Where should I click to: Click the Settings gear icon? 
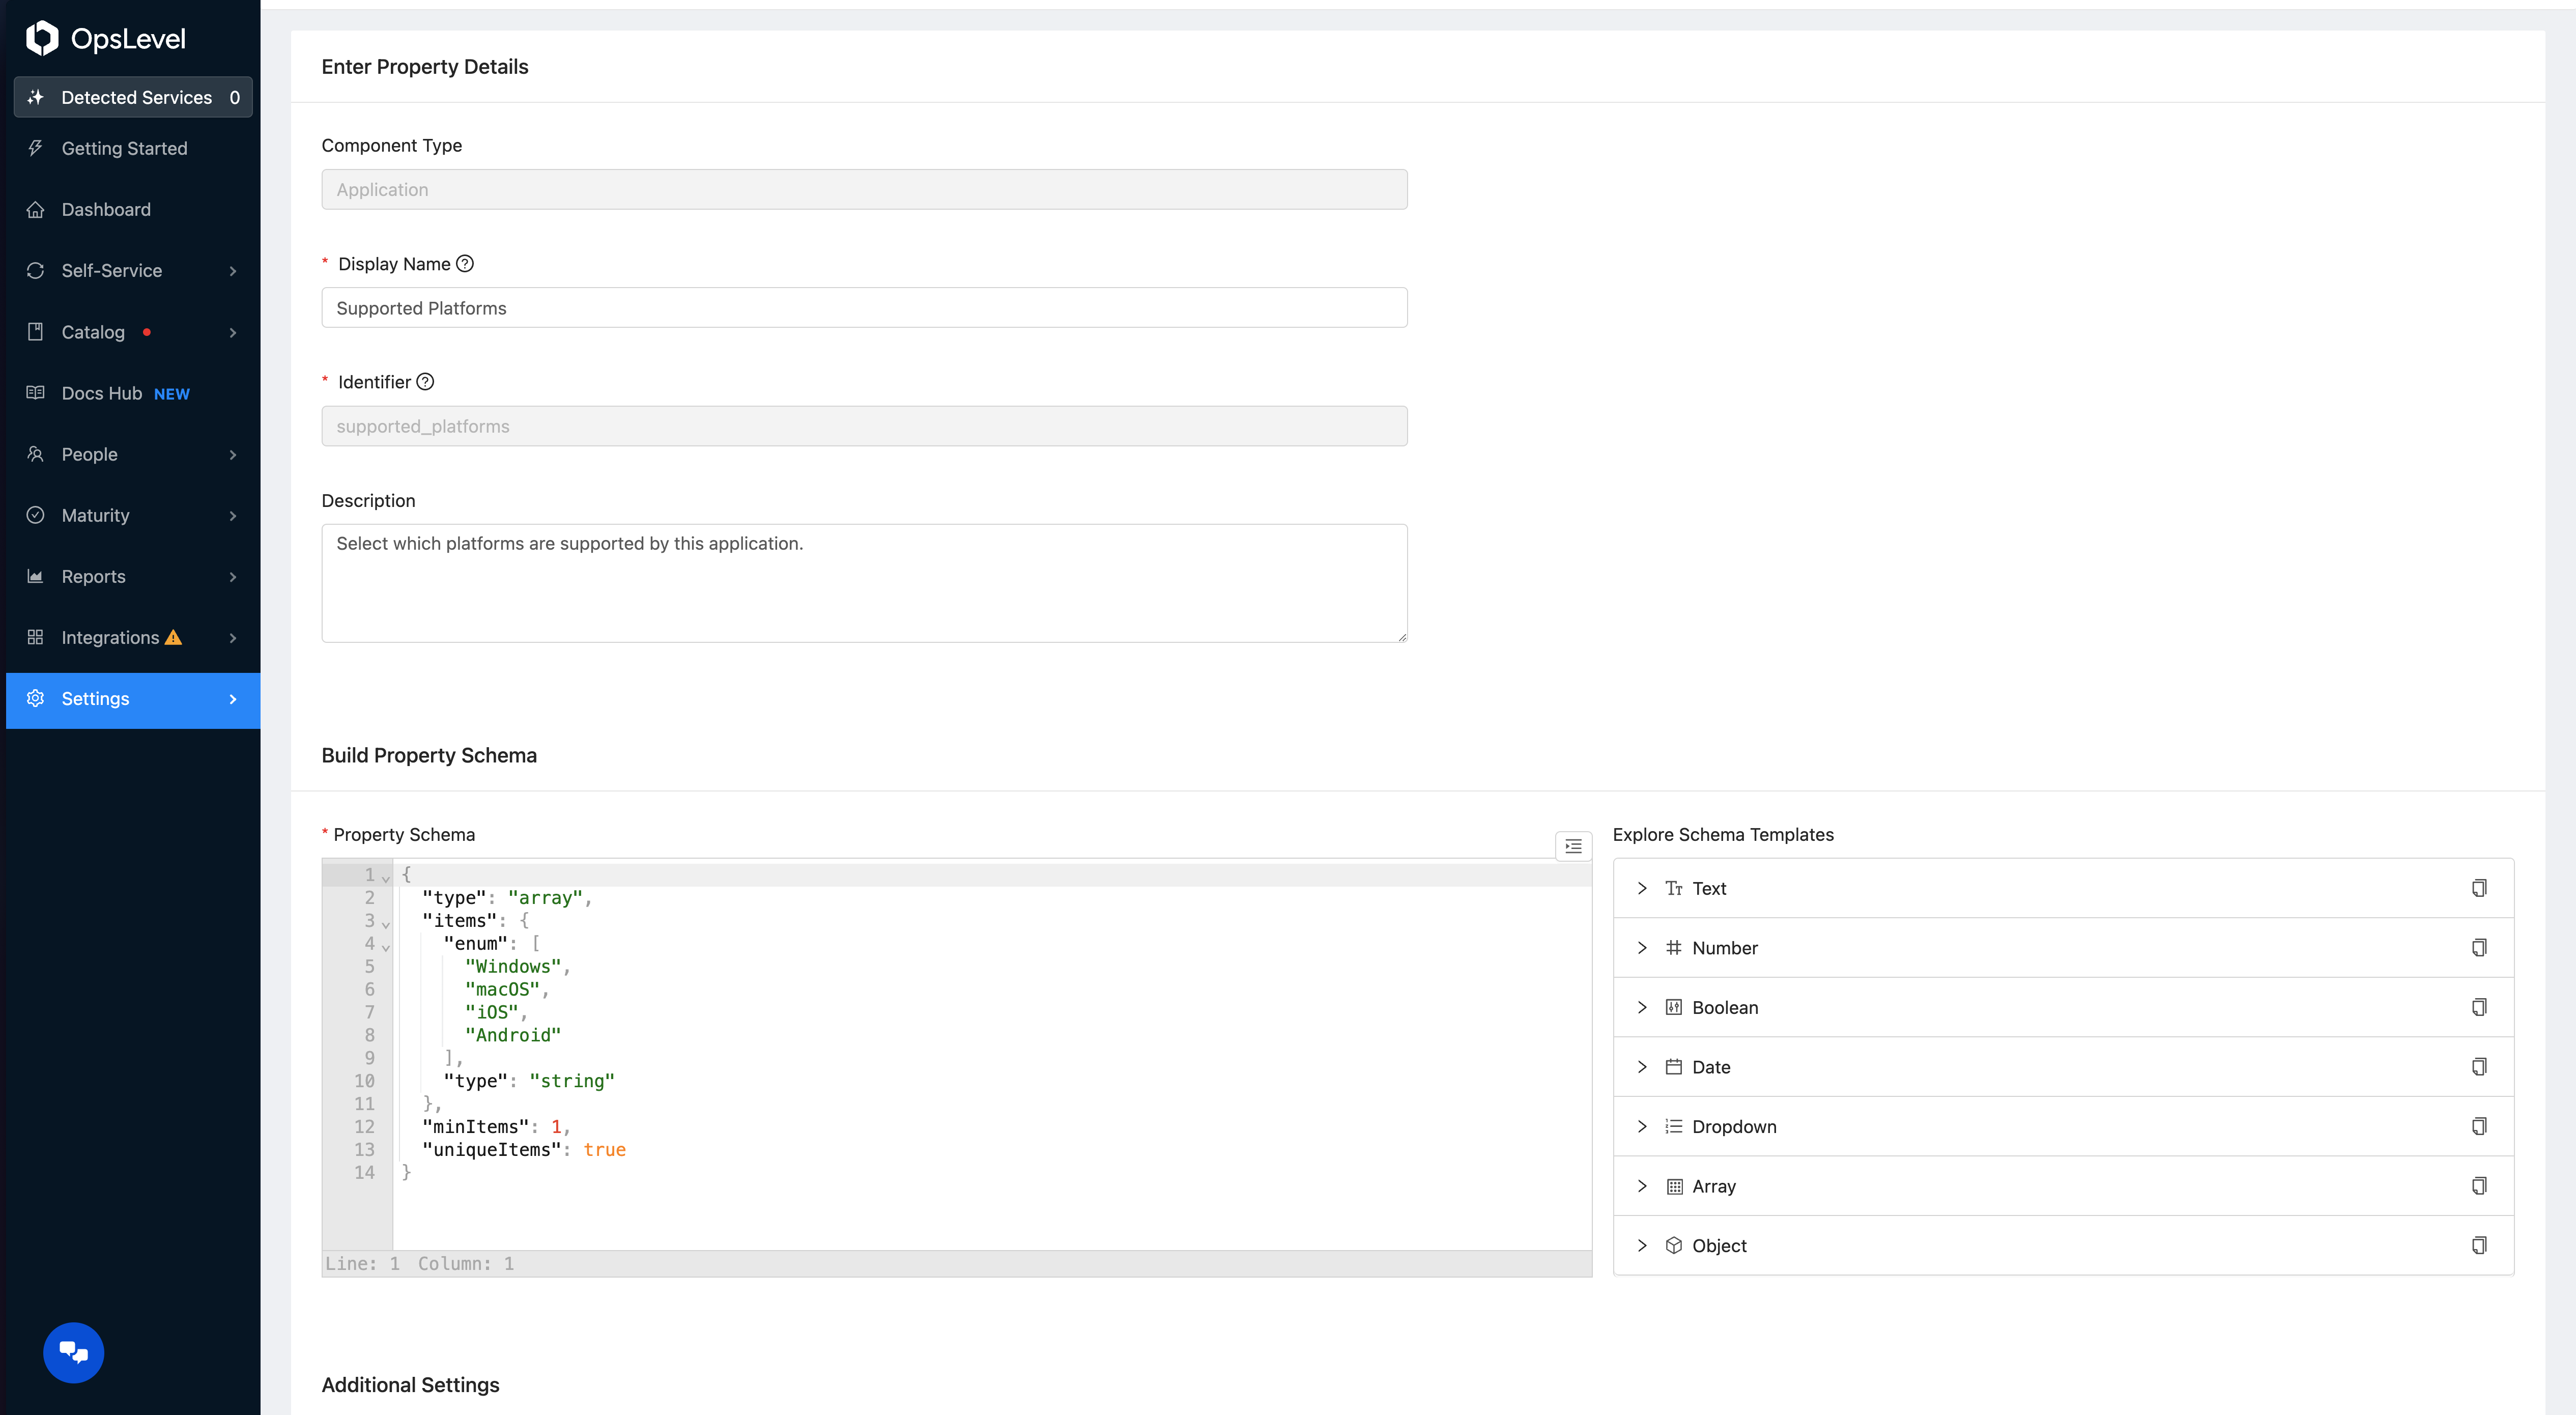click(x=36, y=698)
